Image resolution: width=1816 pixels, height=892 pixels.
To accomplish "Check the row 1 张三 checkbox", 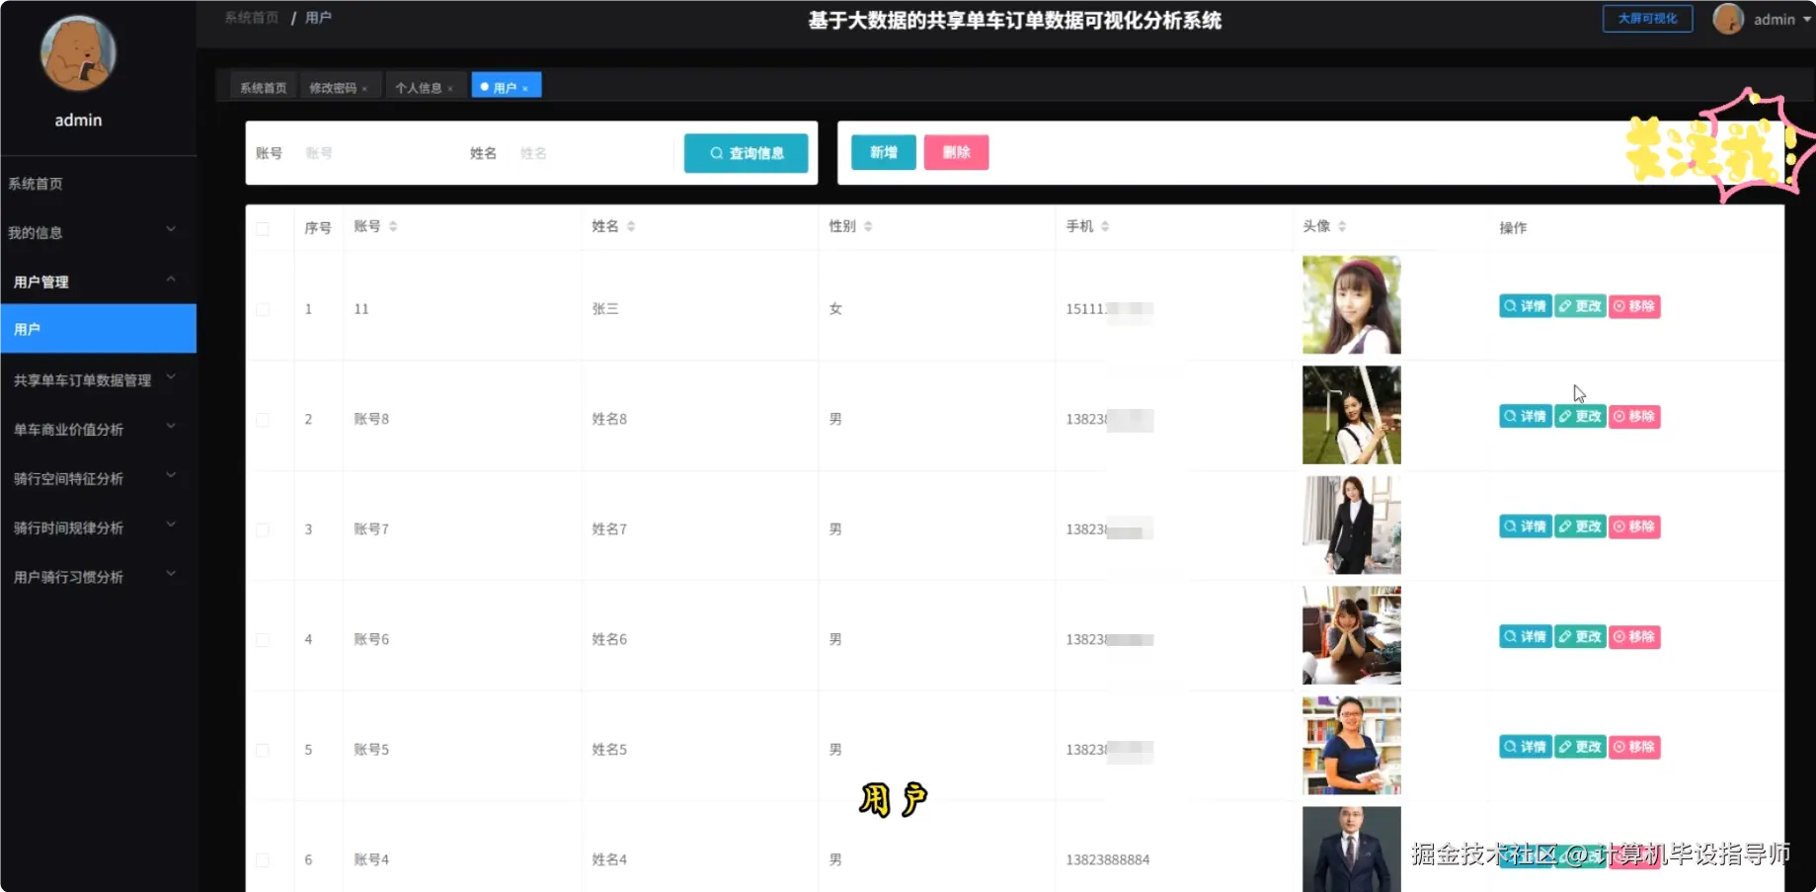I will 263,309.
